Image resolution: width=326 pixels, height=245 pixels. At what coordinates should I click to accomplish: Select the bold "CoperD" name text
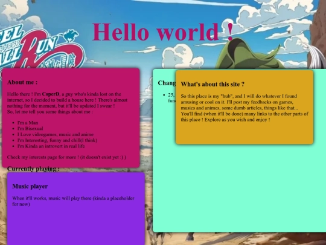51,94
